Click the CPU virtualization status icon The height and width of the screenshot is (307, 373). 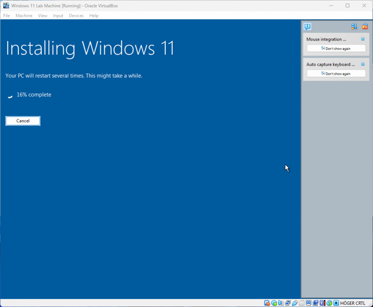[x=322, y=303]
